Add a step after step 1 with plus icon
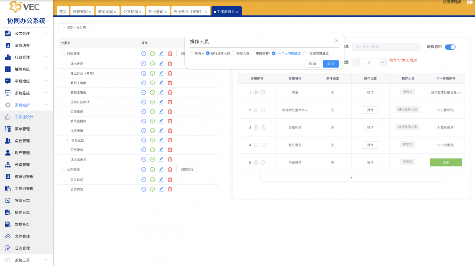Screen dimensions: 475x266 [256, 92]
